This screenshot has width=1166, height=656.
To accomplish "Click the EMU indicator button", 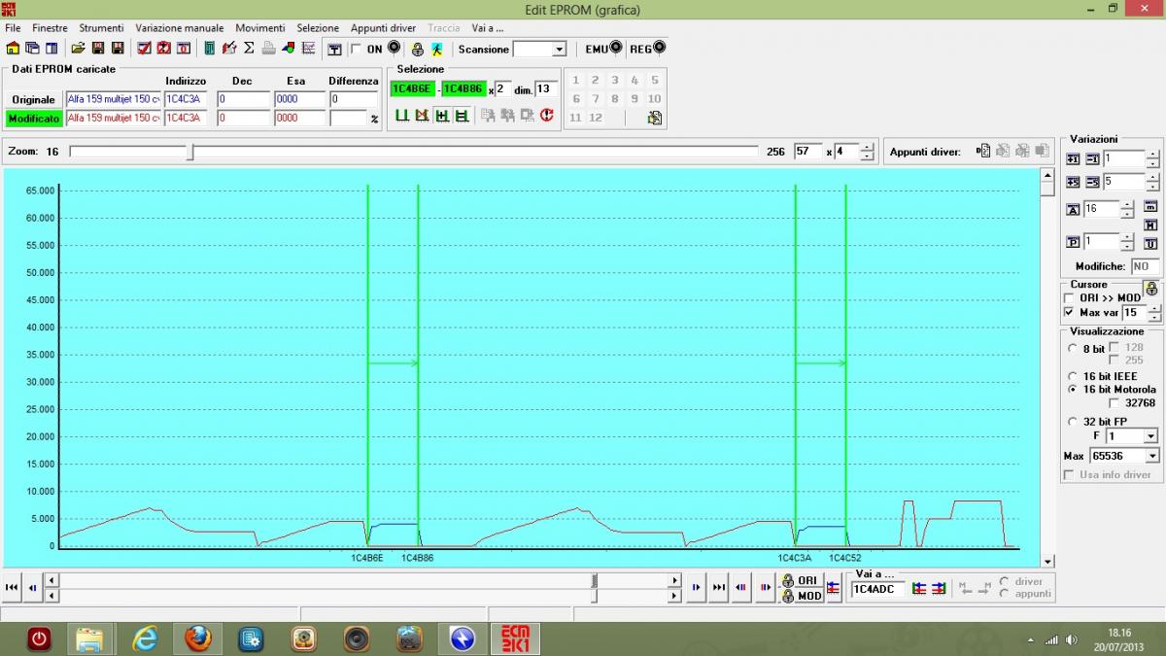I will coord(614,49).
